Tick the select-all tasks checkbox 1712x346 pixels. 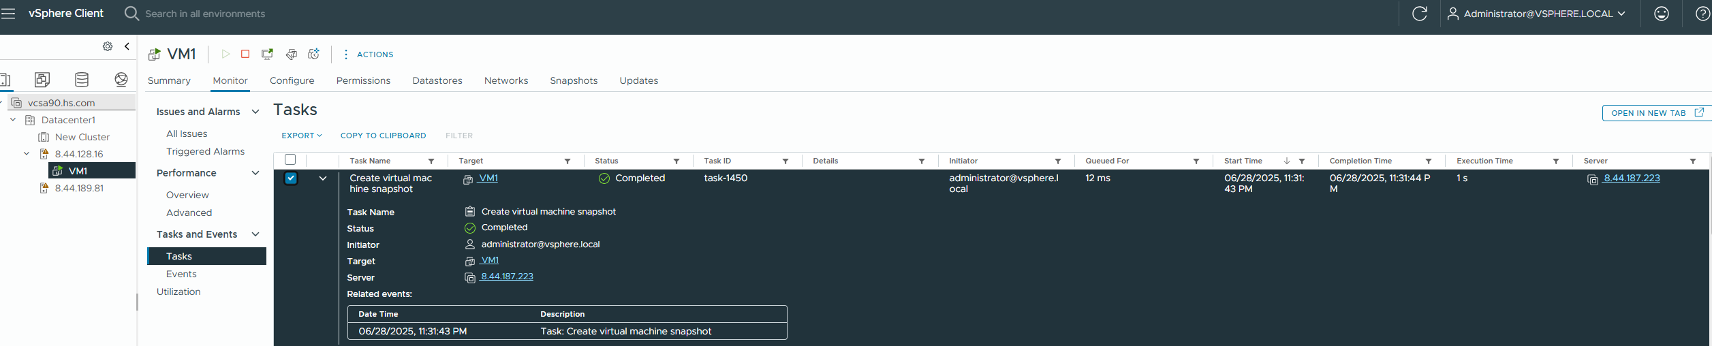click(x=290, y=159)
